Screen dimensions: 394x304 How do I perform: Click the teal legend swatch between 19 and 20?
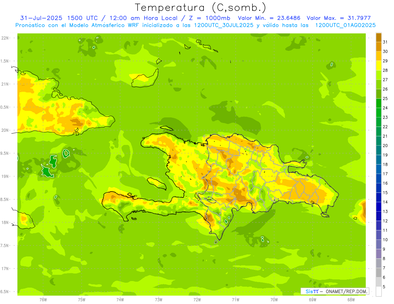click(379, 150)
